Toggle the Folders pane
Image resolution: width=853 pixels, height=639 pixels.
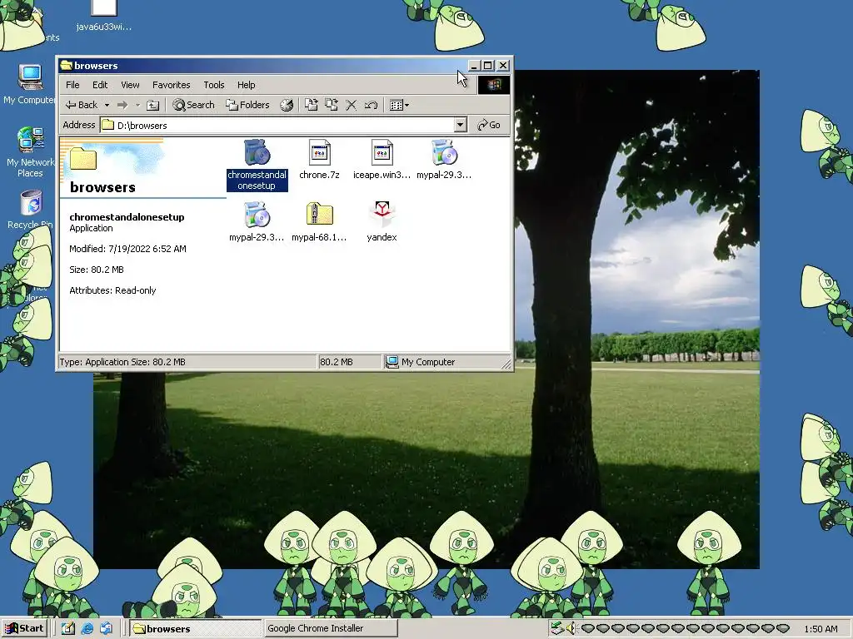[x=247, y=105]
